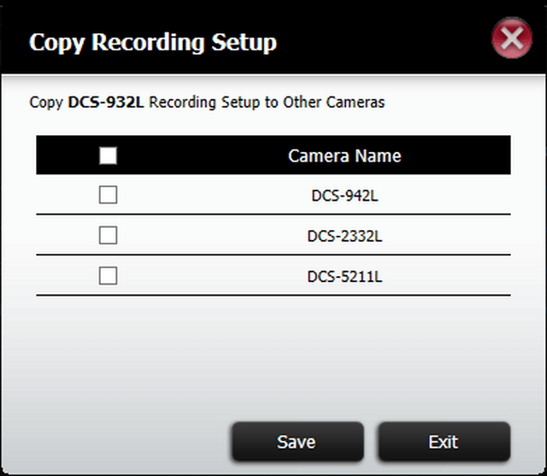The height and width of the screenshot is (476, 547).
Task: Click the Exit button
Action: click(444, 442)
